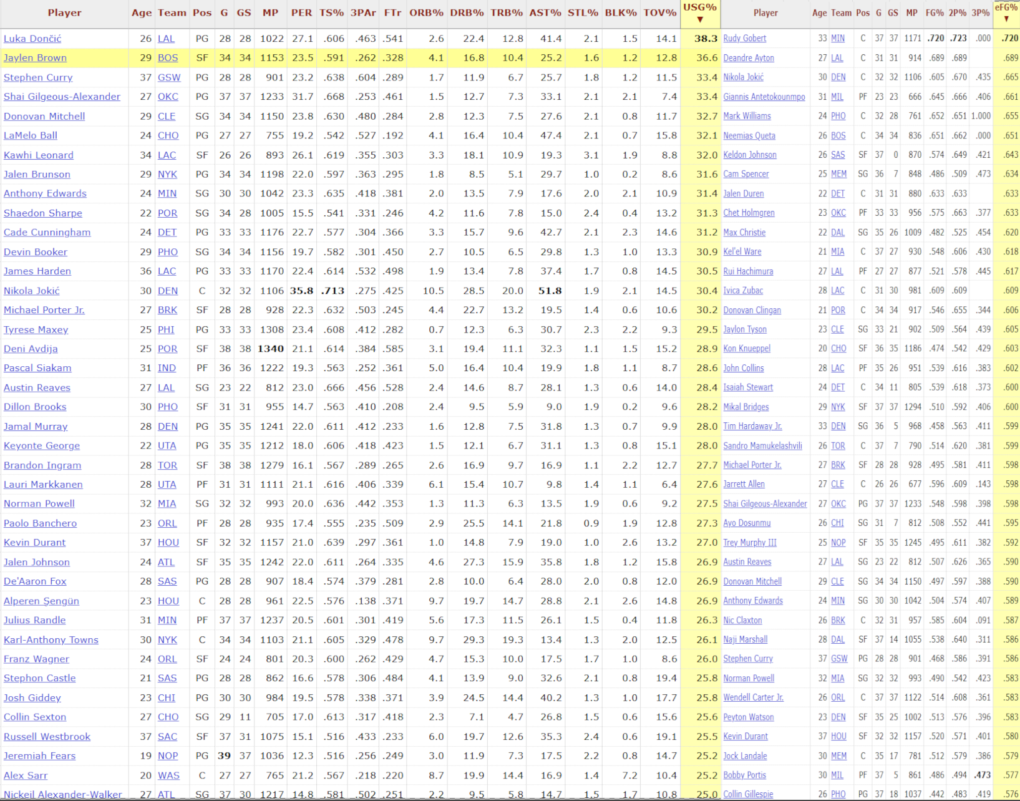Open the IND team link for Pascal Siakam
Viewport: 1020px width, 801px height.
tap(167, 368)
